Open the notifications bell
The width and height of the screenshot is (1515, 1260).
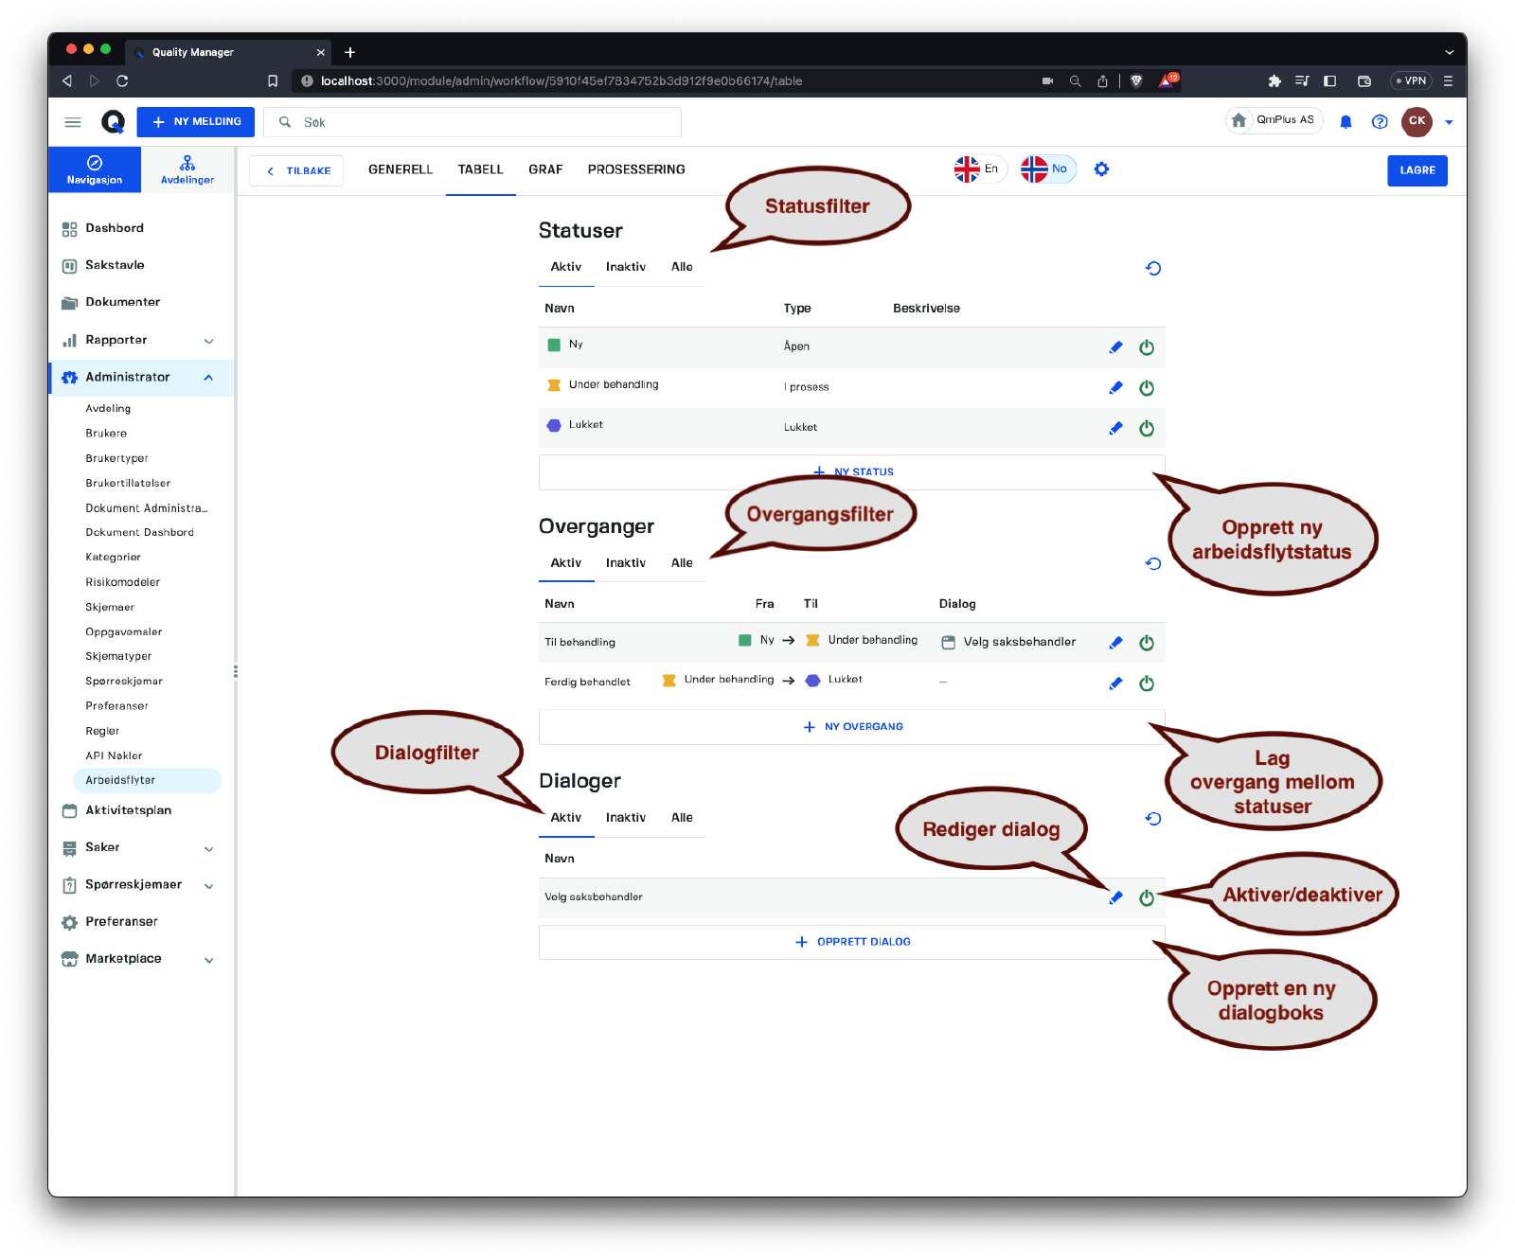1346,122
